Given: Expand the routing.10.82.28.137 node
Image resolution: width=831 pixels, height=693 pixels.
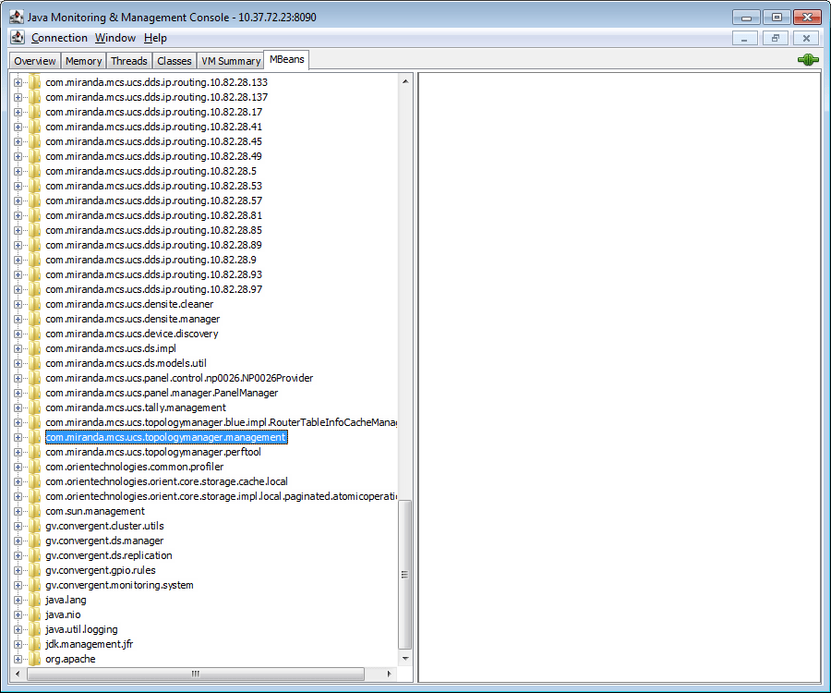Looking at the screenshot, I should pos(18,98).
